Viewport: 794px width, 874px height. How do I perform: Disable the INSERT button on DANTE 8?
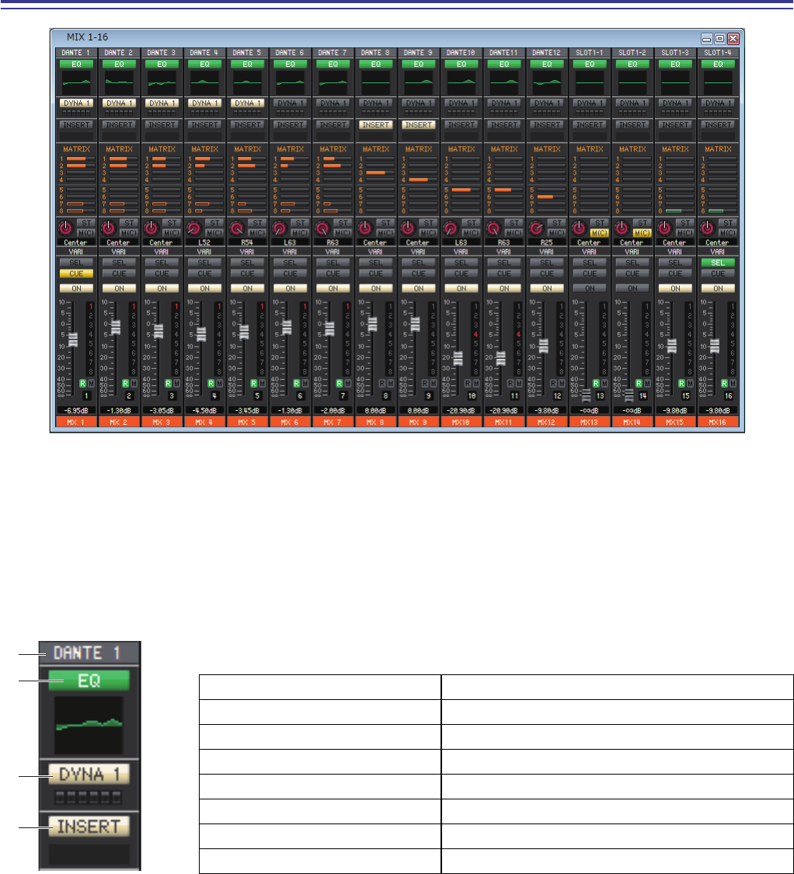tap(376, 125)
